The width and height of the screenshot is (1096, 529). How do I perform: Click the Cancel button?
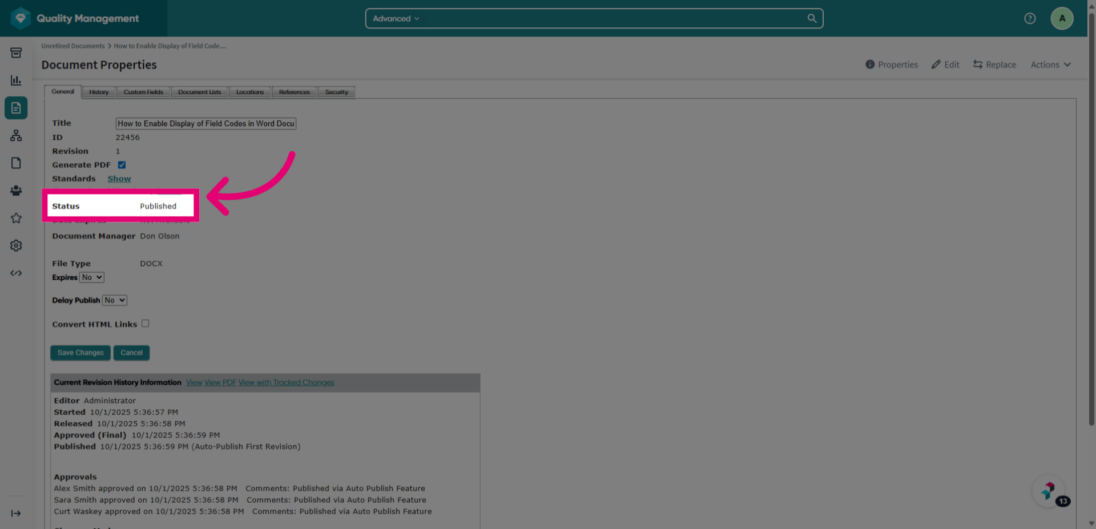pyautogui.click(x=131, y=353)
